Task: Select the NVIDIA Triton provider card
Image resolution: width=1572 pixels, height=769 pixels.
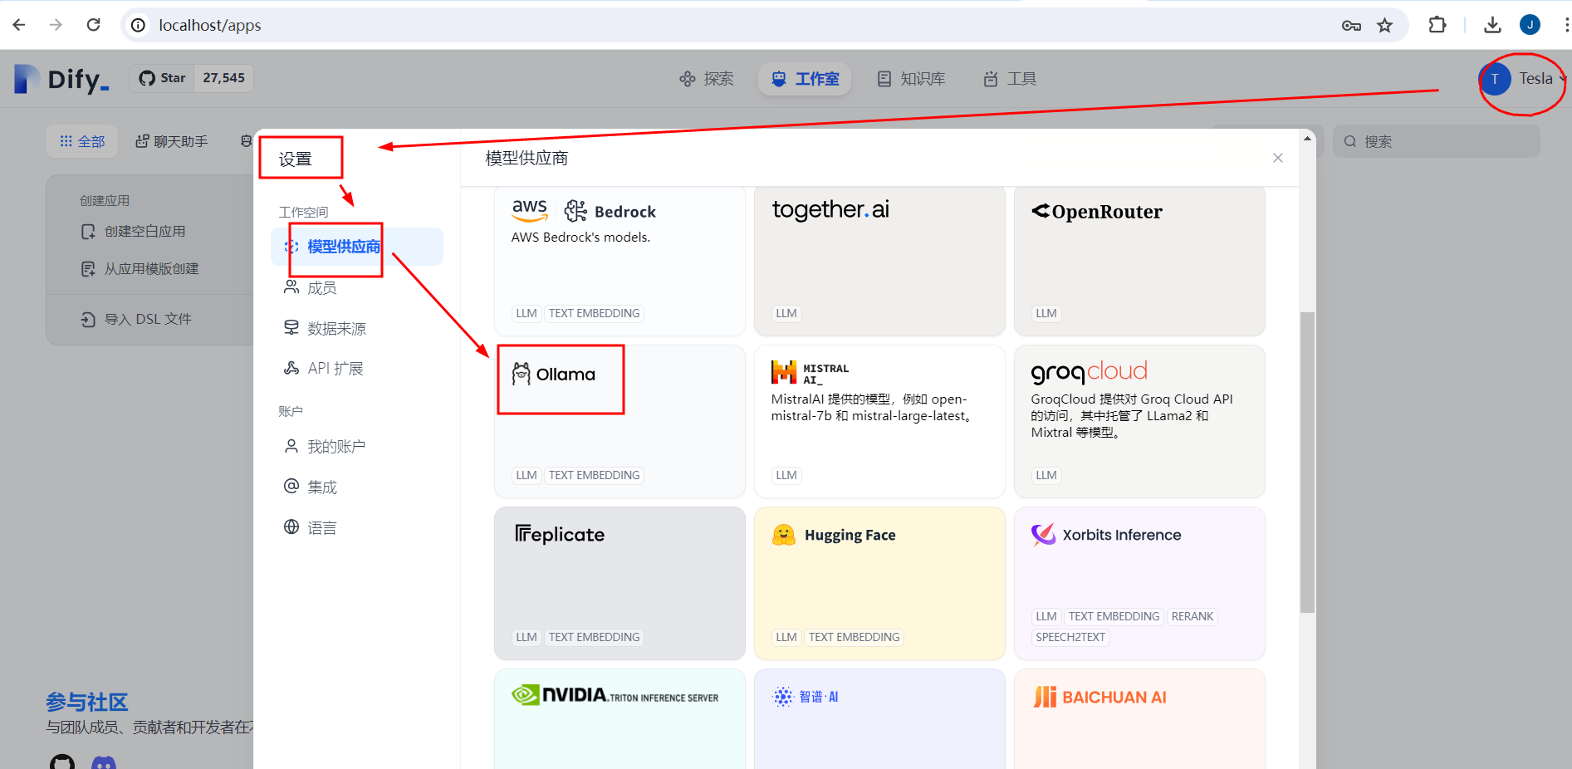Action: [619, 719]
